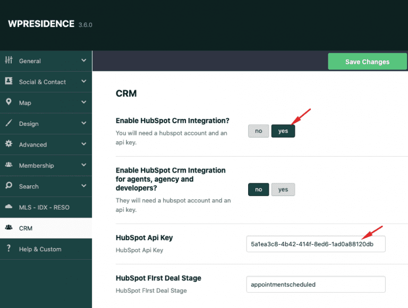Open the Membership menu item
This screenshot has height=308, width=408.
(x=46, y=166)
